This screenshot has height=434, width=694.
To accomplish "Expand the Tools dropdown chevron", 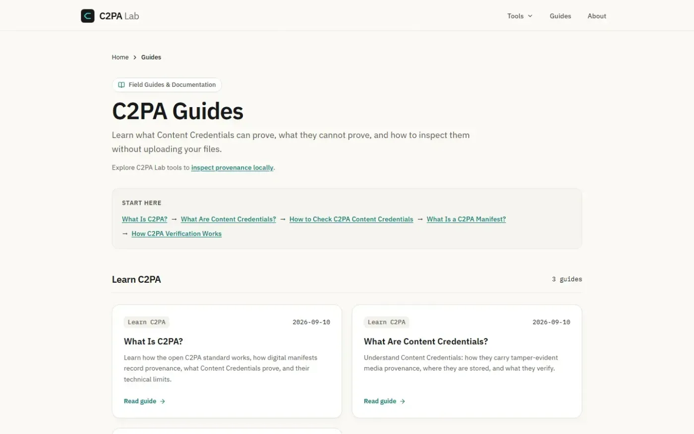I will pyautogui.click(x=530, y=16).
